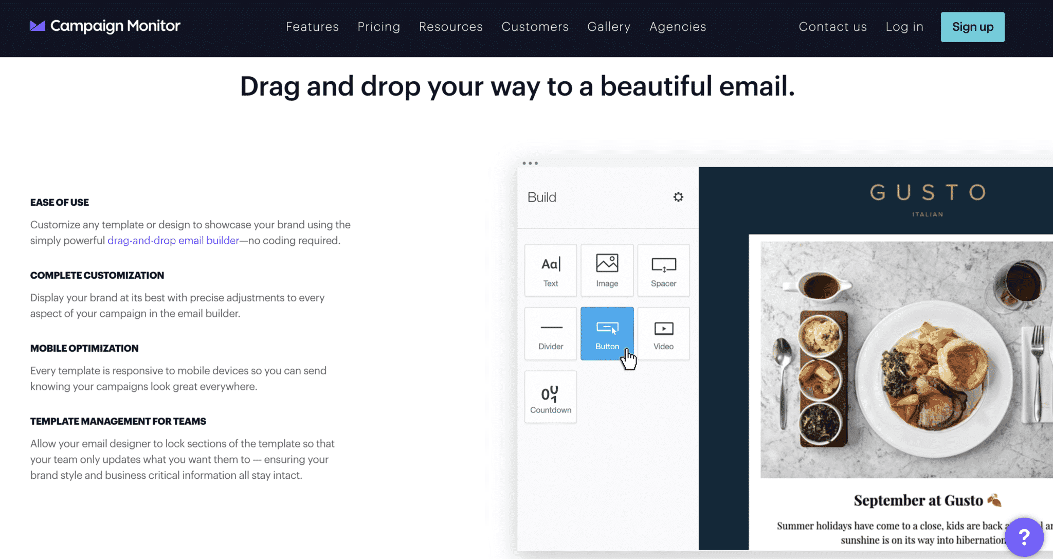Go to Pricing page
Viewport: 1053px width, 559px height.
(x=379, y=27)
